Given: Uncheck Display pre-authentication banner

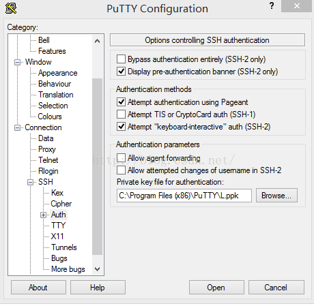Looking at the screenshot, I should tap(121, 72).
